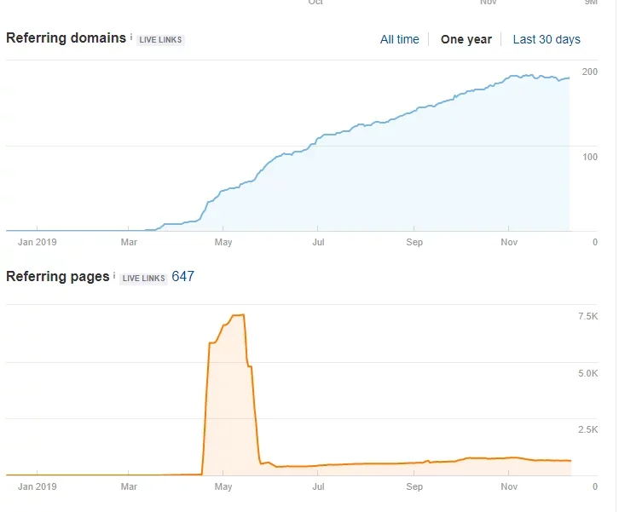The height and width of the screenshot is (512, 619).
Task: Click the 5.0K gridline label on the pages chart
Action: [587, 373]
